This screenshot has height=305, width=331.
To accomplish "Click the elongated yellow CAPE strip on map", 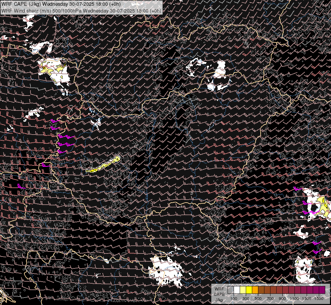I will (x=103, y=164).
